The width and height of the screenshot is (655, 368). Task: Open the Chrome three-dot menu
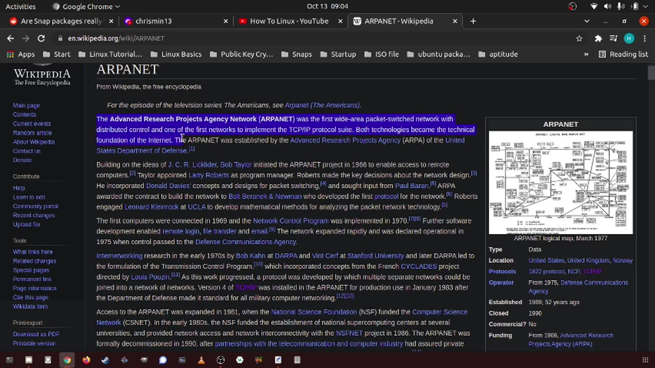644,38
